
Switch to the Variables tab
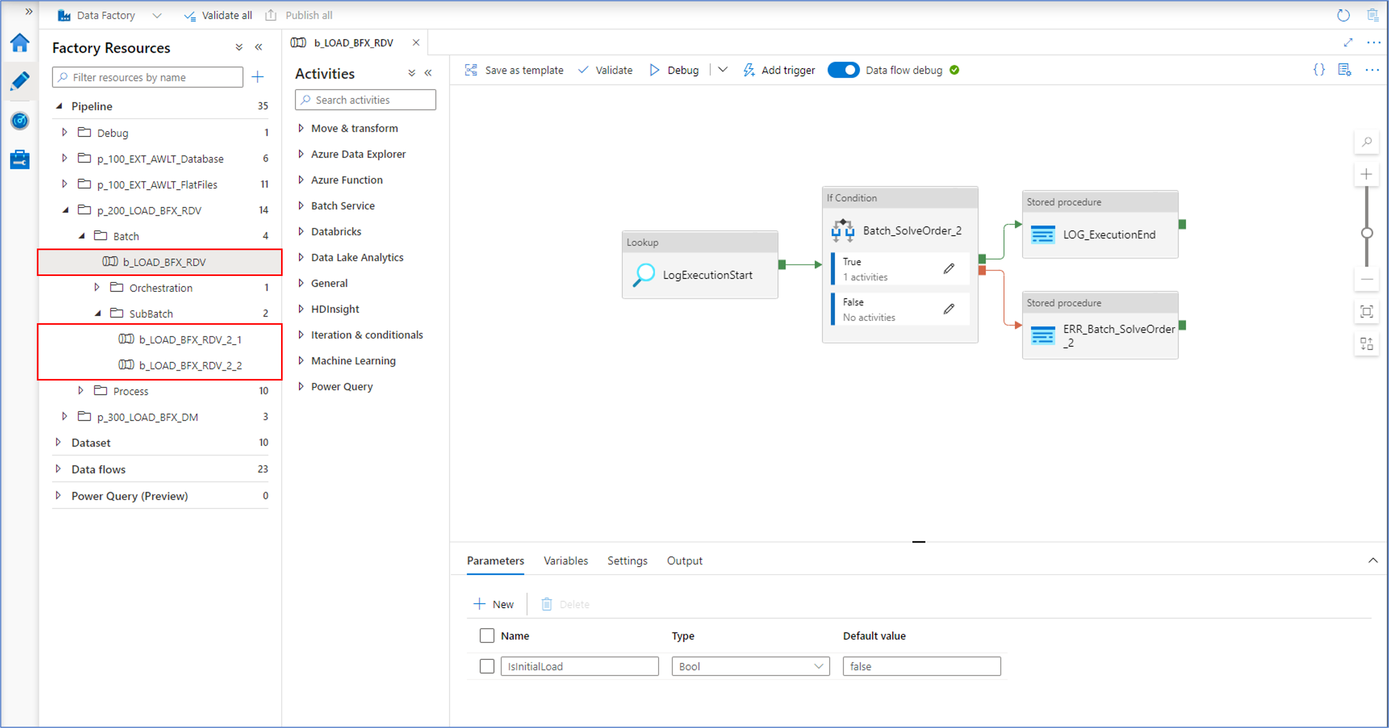(566, 560)
